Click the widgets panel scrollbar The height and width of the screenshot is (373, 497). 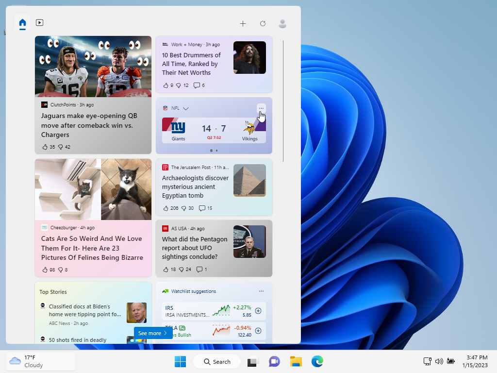[283, 101]
